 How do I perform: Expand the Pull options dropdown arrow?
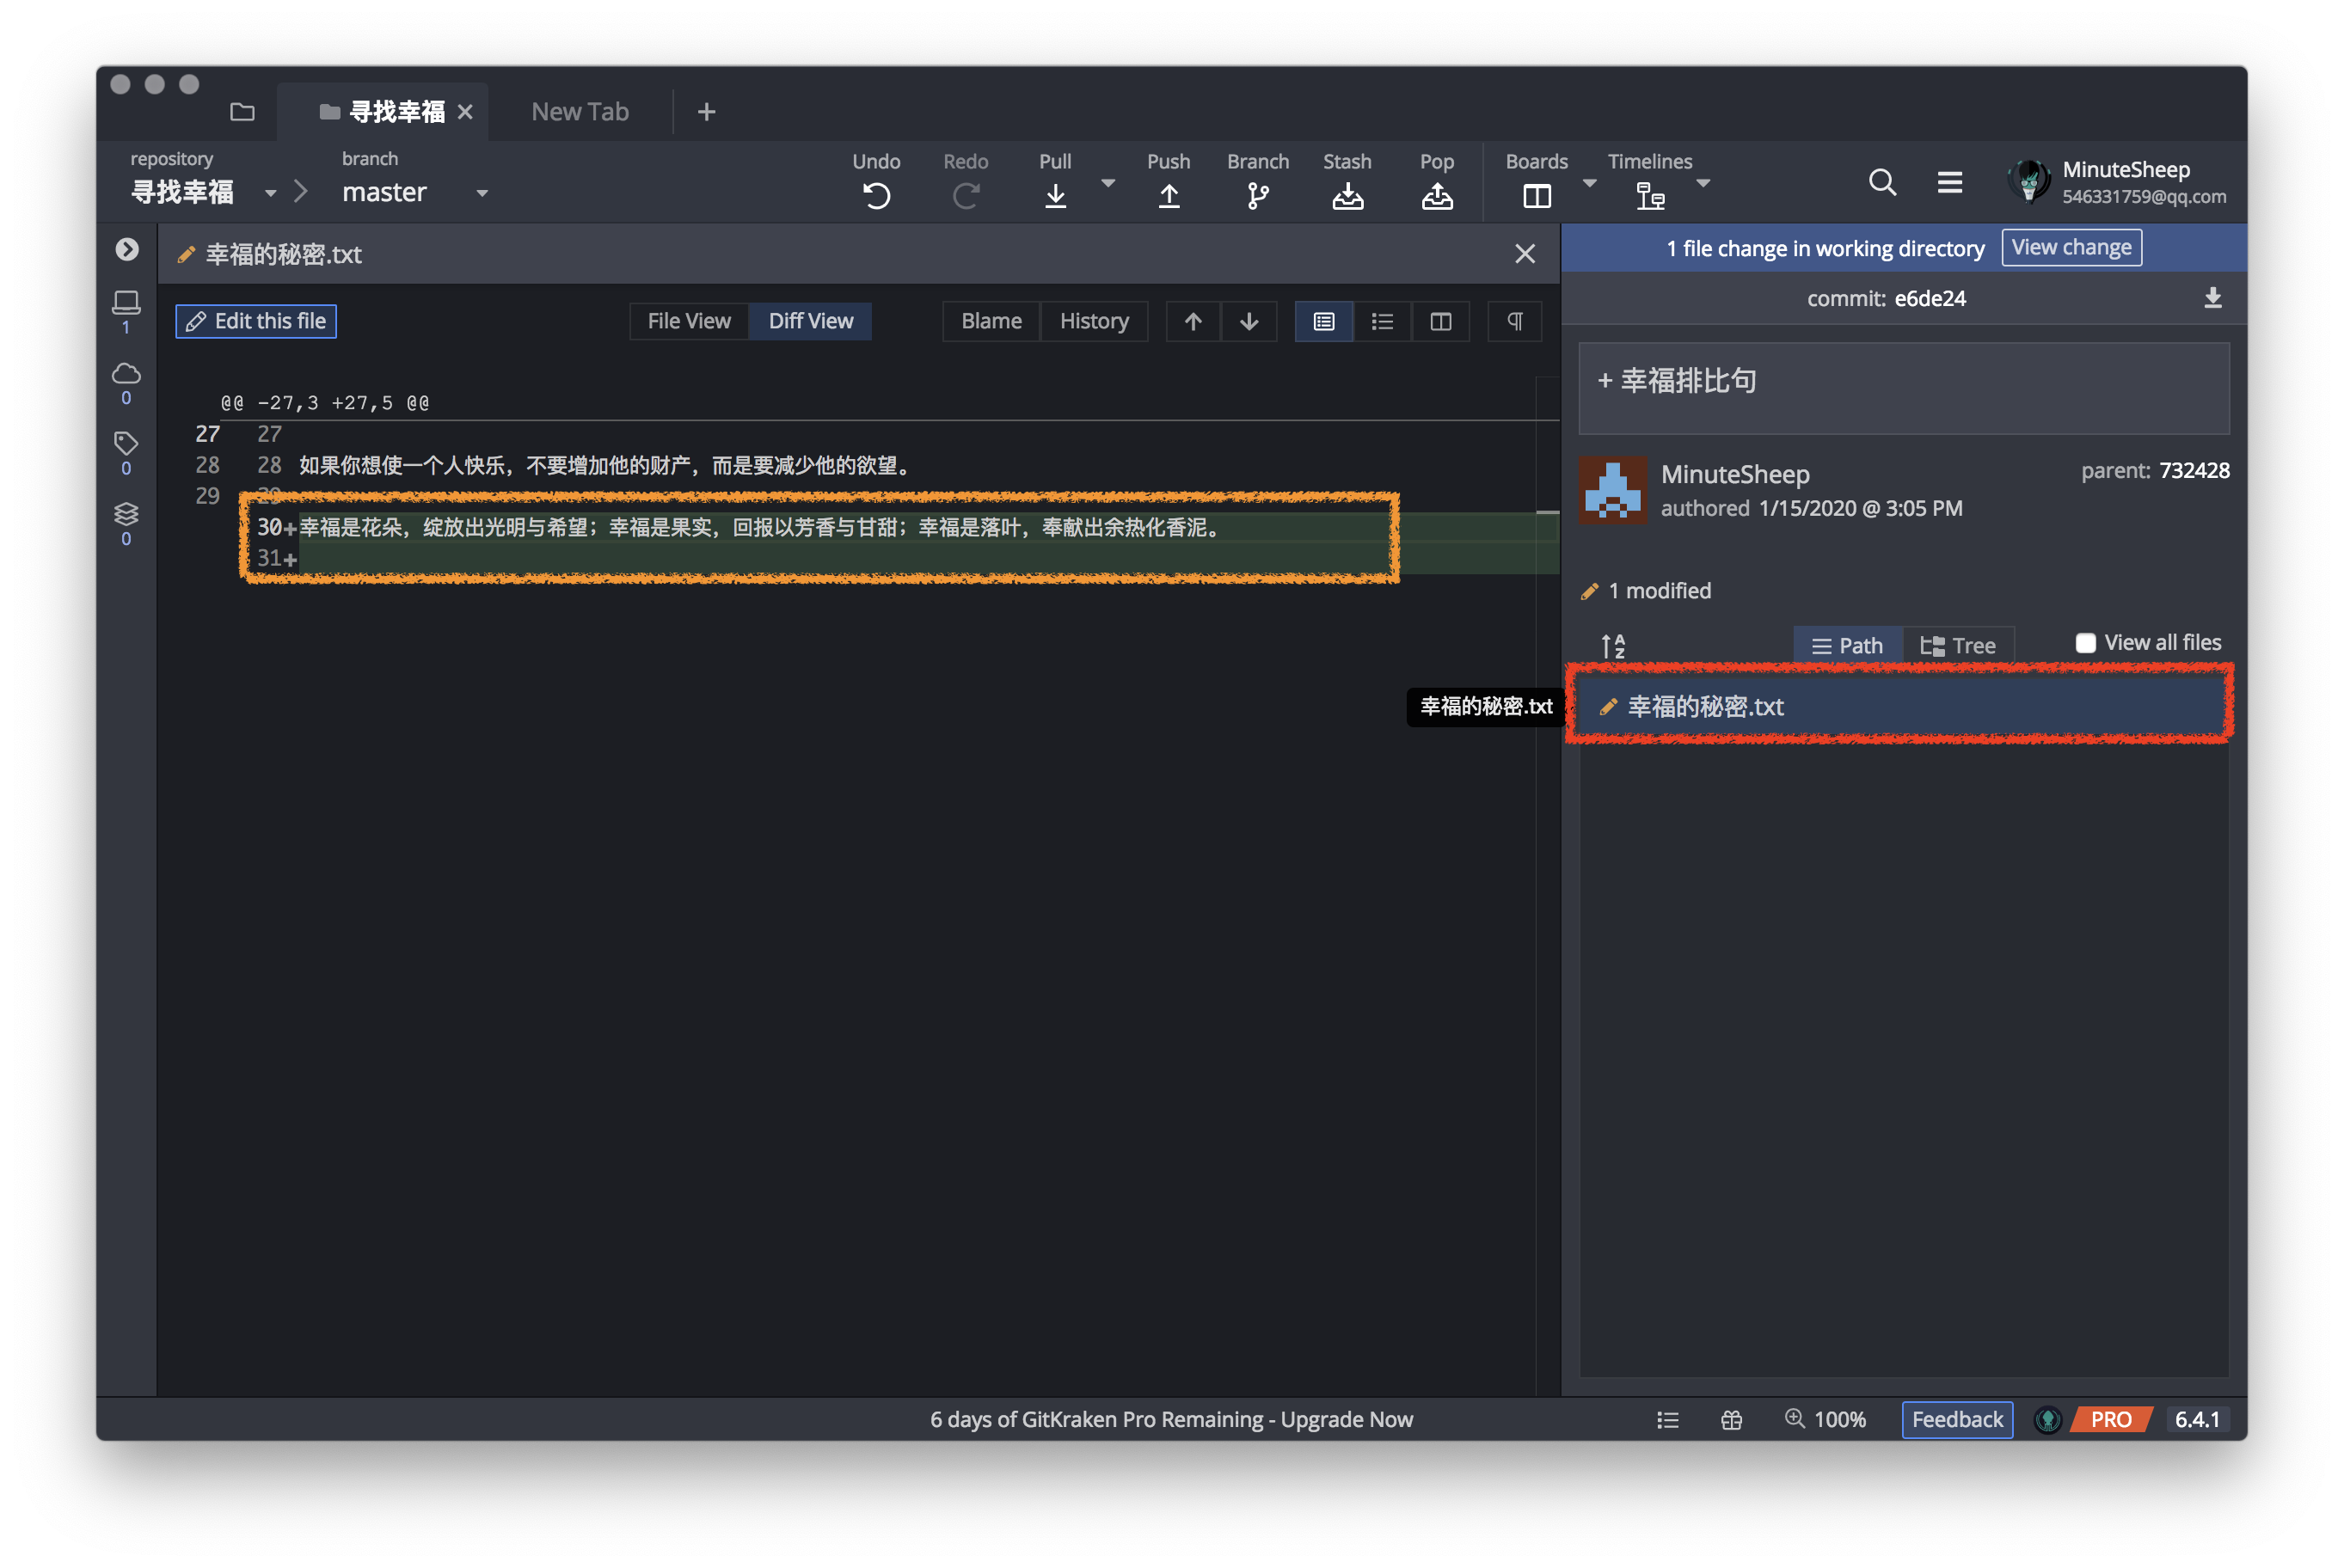pos(1107,183)
